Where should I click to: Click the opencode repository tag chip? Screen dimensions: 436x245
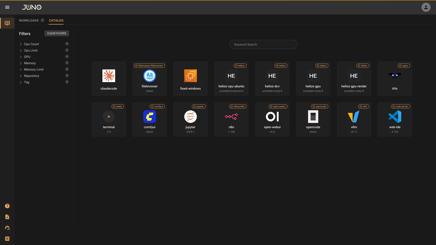coord(320,107)
